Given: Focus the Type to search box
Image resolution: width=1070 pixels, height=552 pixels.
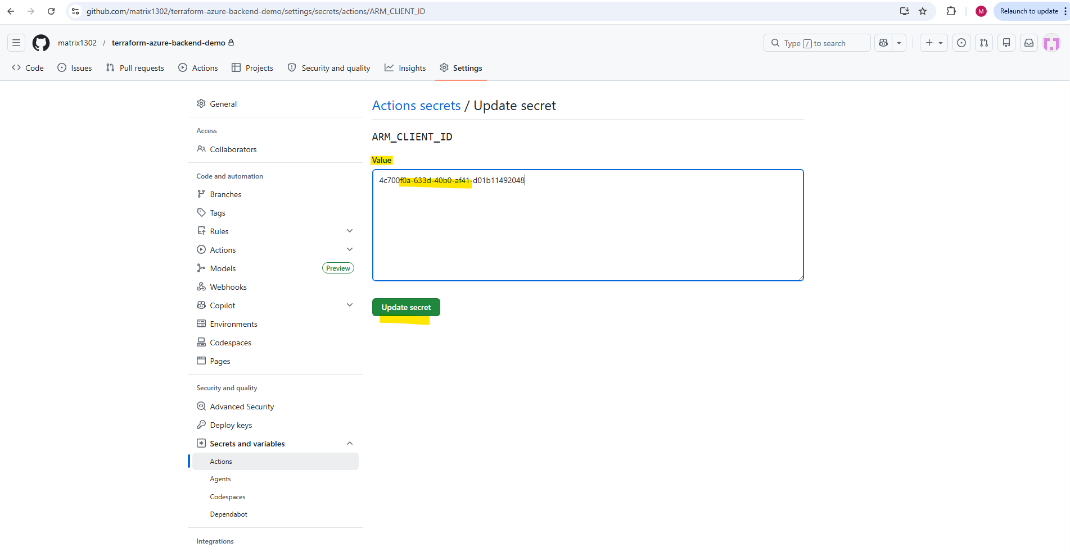Looking at the screenshot, I should click(x=817, y=43).
